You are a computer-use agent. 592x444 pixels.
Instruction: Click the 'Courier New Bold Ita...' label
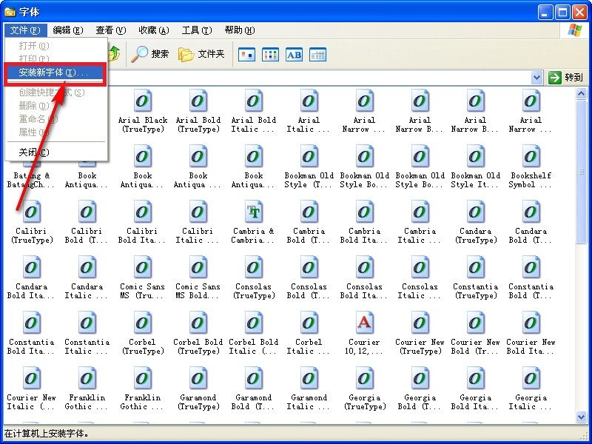tap(531, 346)
